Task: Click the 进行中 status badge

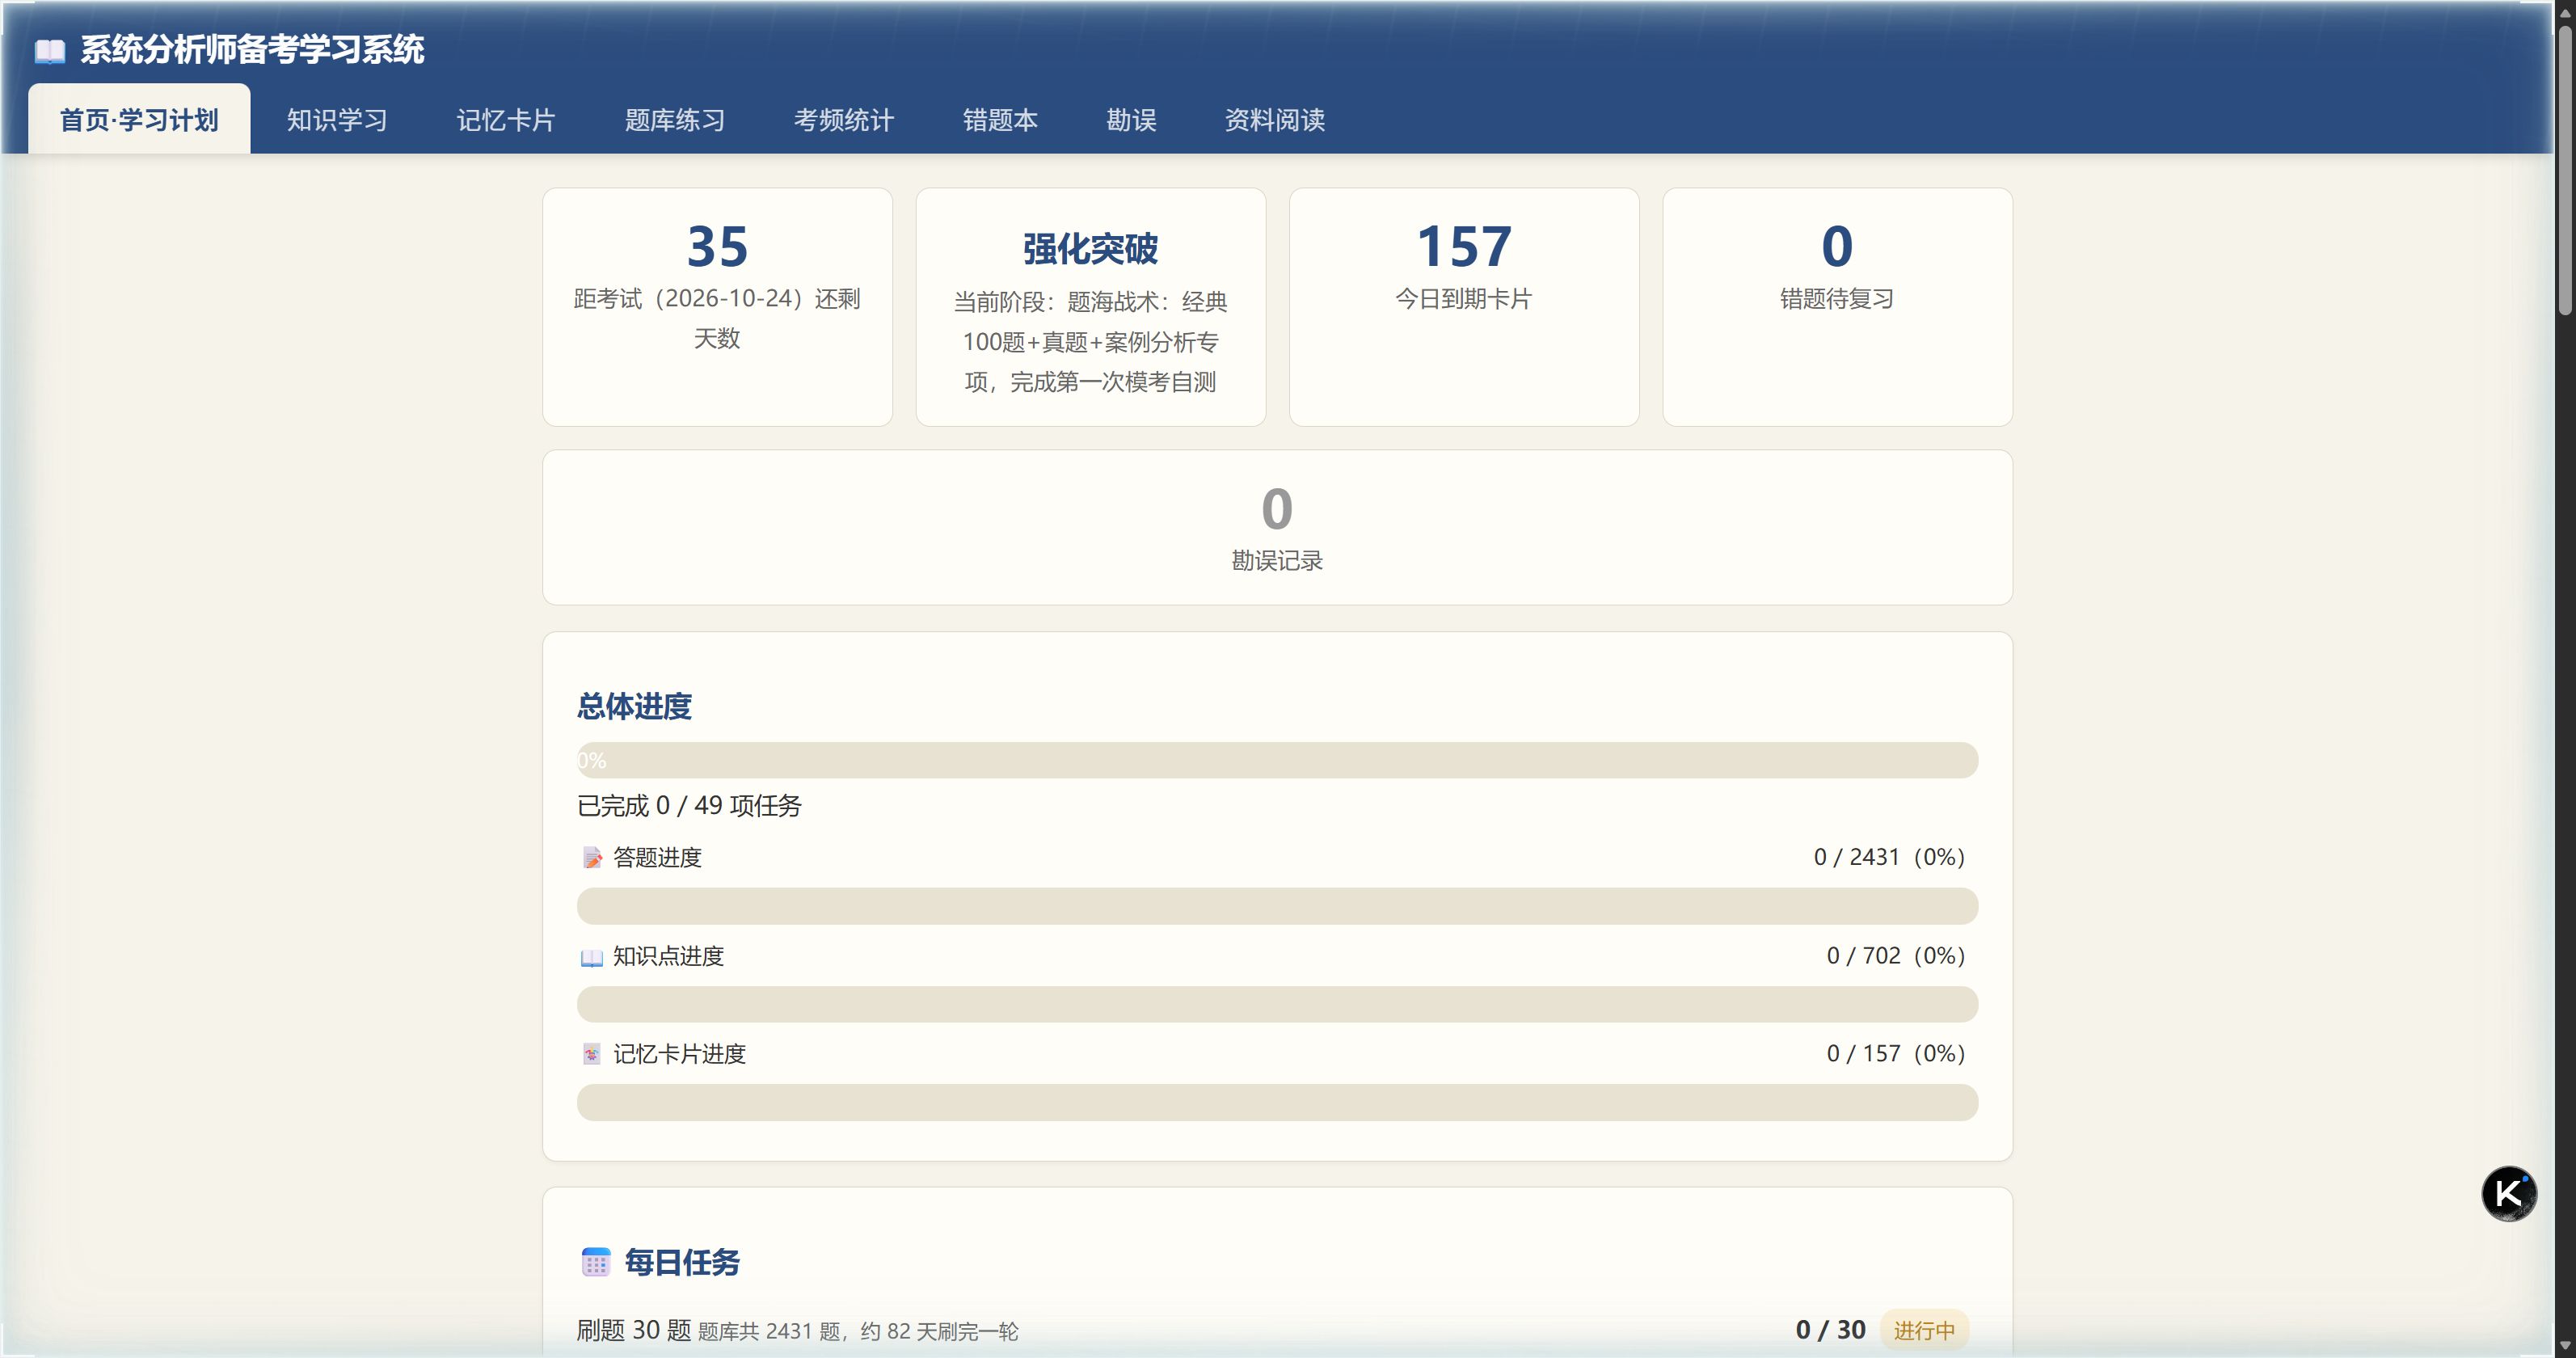Action: [x=1924, y=1330]
